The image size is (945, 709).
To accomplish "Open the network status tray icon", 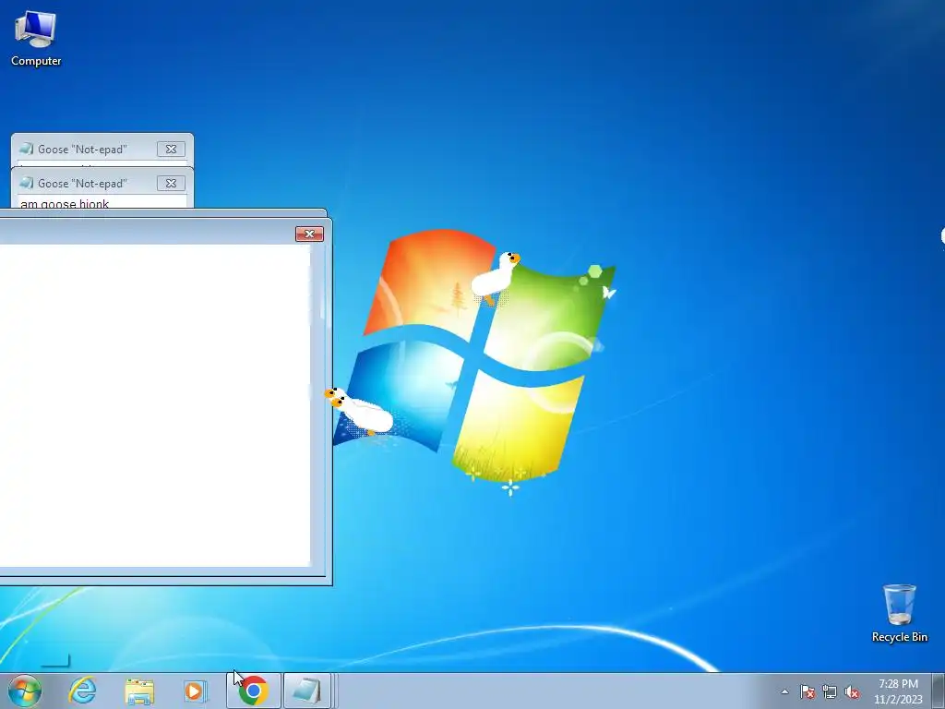I will point(830,691).
